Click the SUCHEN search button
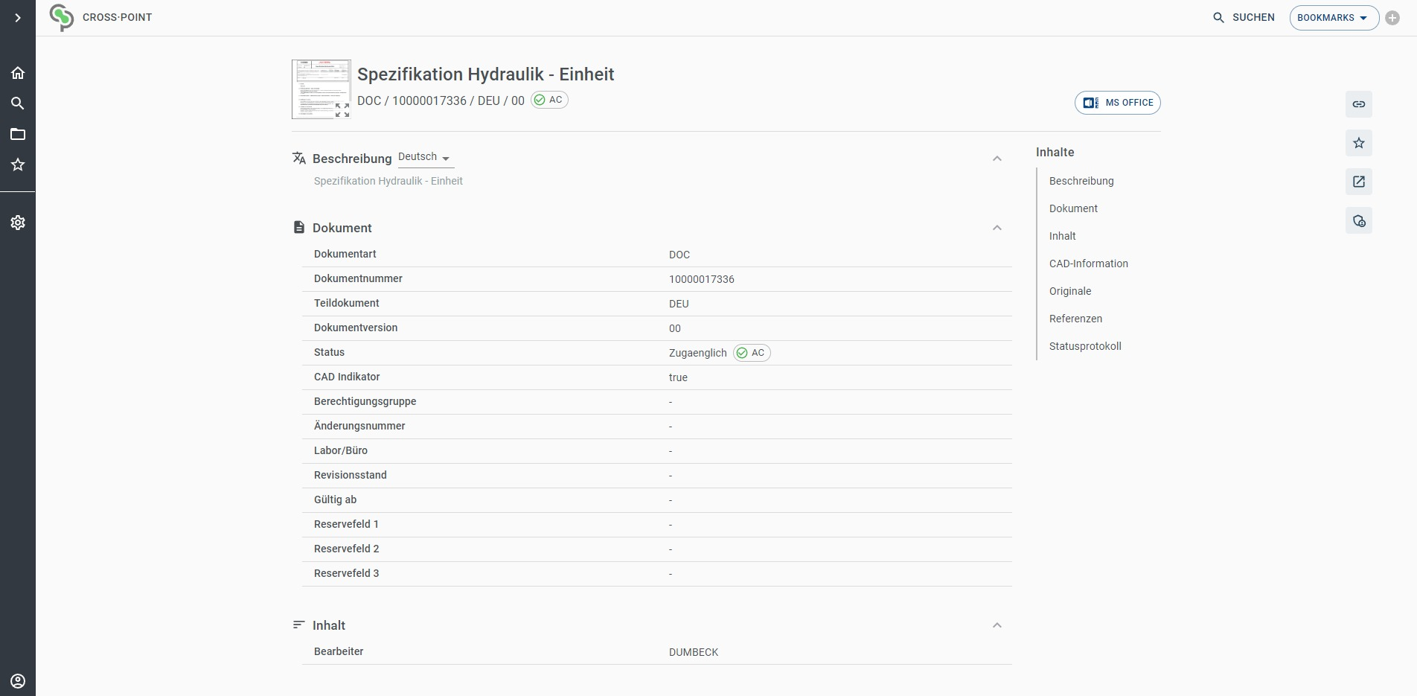This screenshot has width=1417, height=696. pos(1244,17)
